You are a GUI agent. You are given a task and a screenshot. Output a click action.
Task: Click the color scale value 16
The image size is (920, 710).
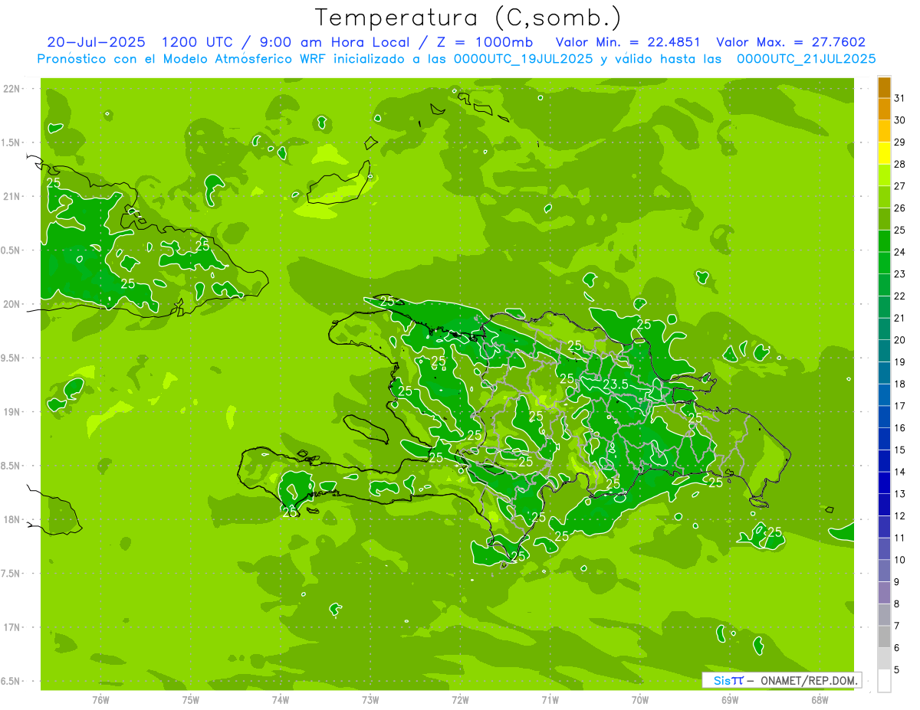899,427
